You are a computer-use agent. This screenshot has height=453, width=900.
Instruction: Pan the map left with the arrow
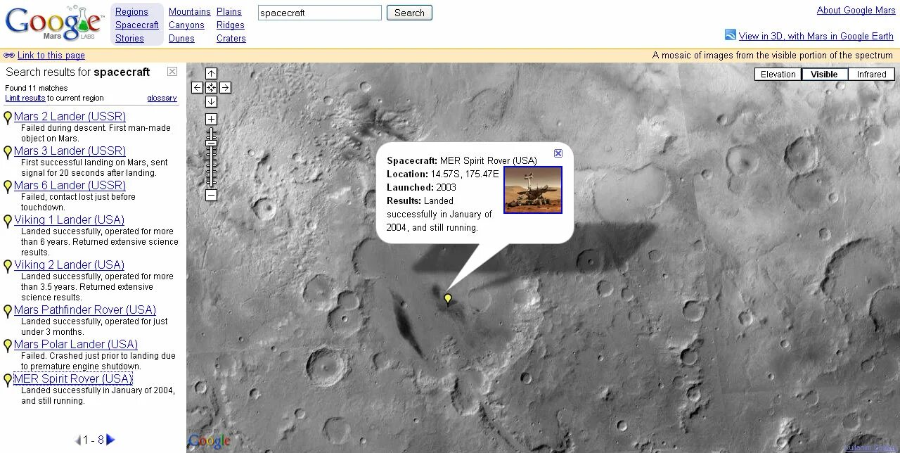pos(197,87)
